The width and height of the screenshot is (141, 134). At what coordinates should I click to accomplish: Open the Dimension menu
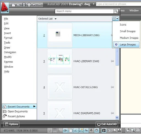click(10, 52)
